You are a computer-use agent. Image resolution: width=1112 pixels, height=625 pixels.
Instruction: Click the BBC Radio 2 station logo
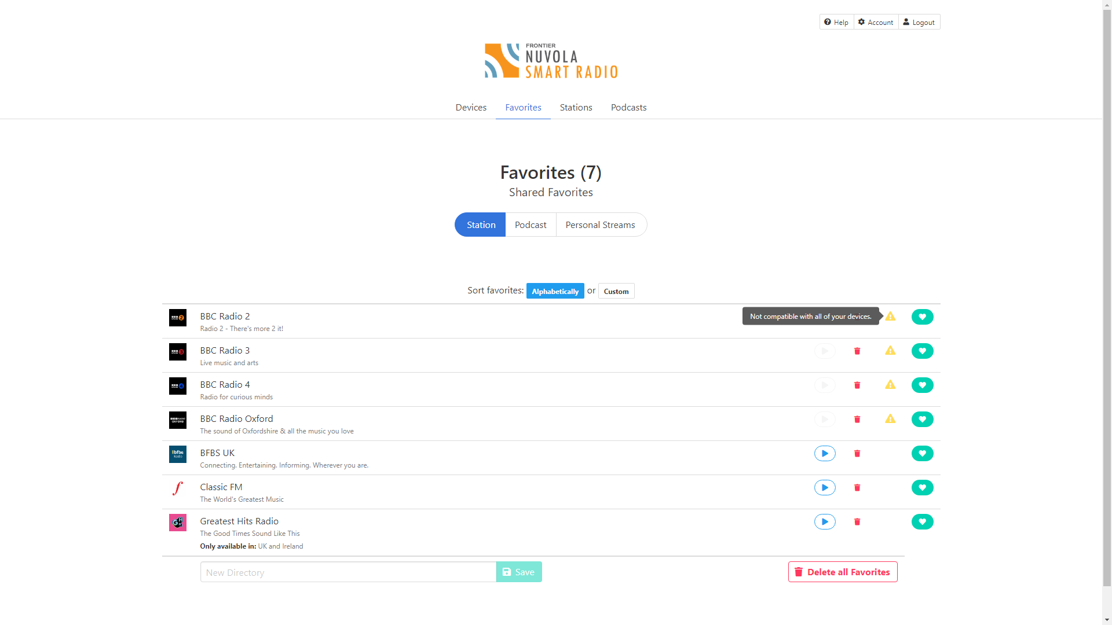click(178, 318)
